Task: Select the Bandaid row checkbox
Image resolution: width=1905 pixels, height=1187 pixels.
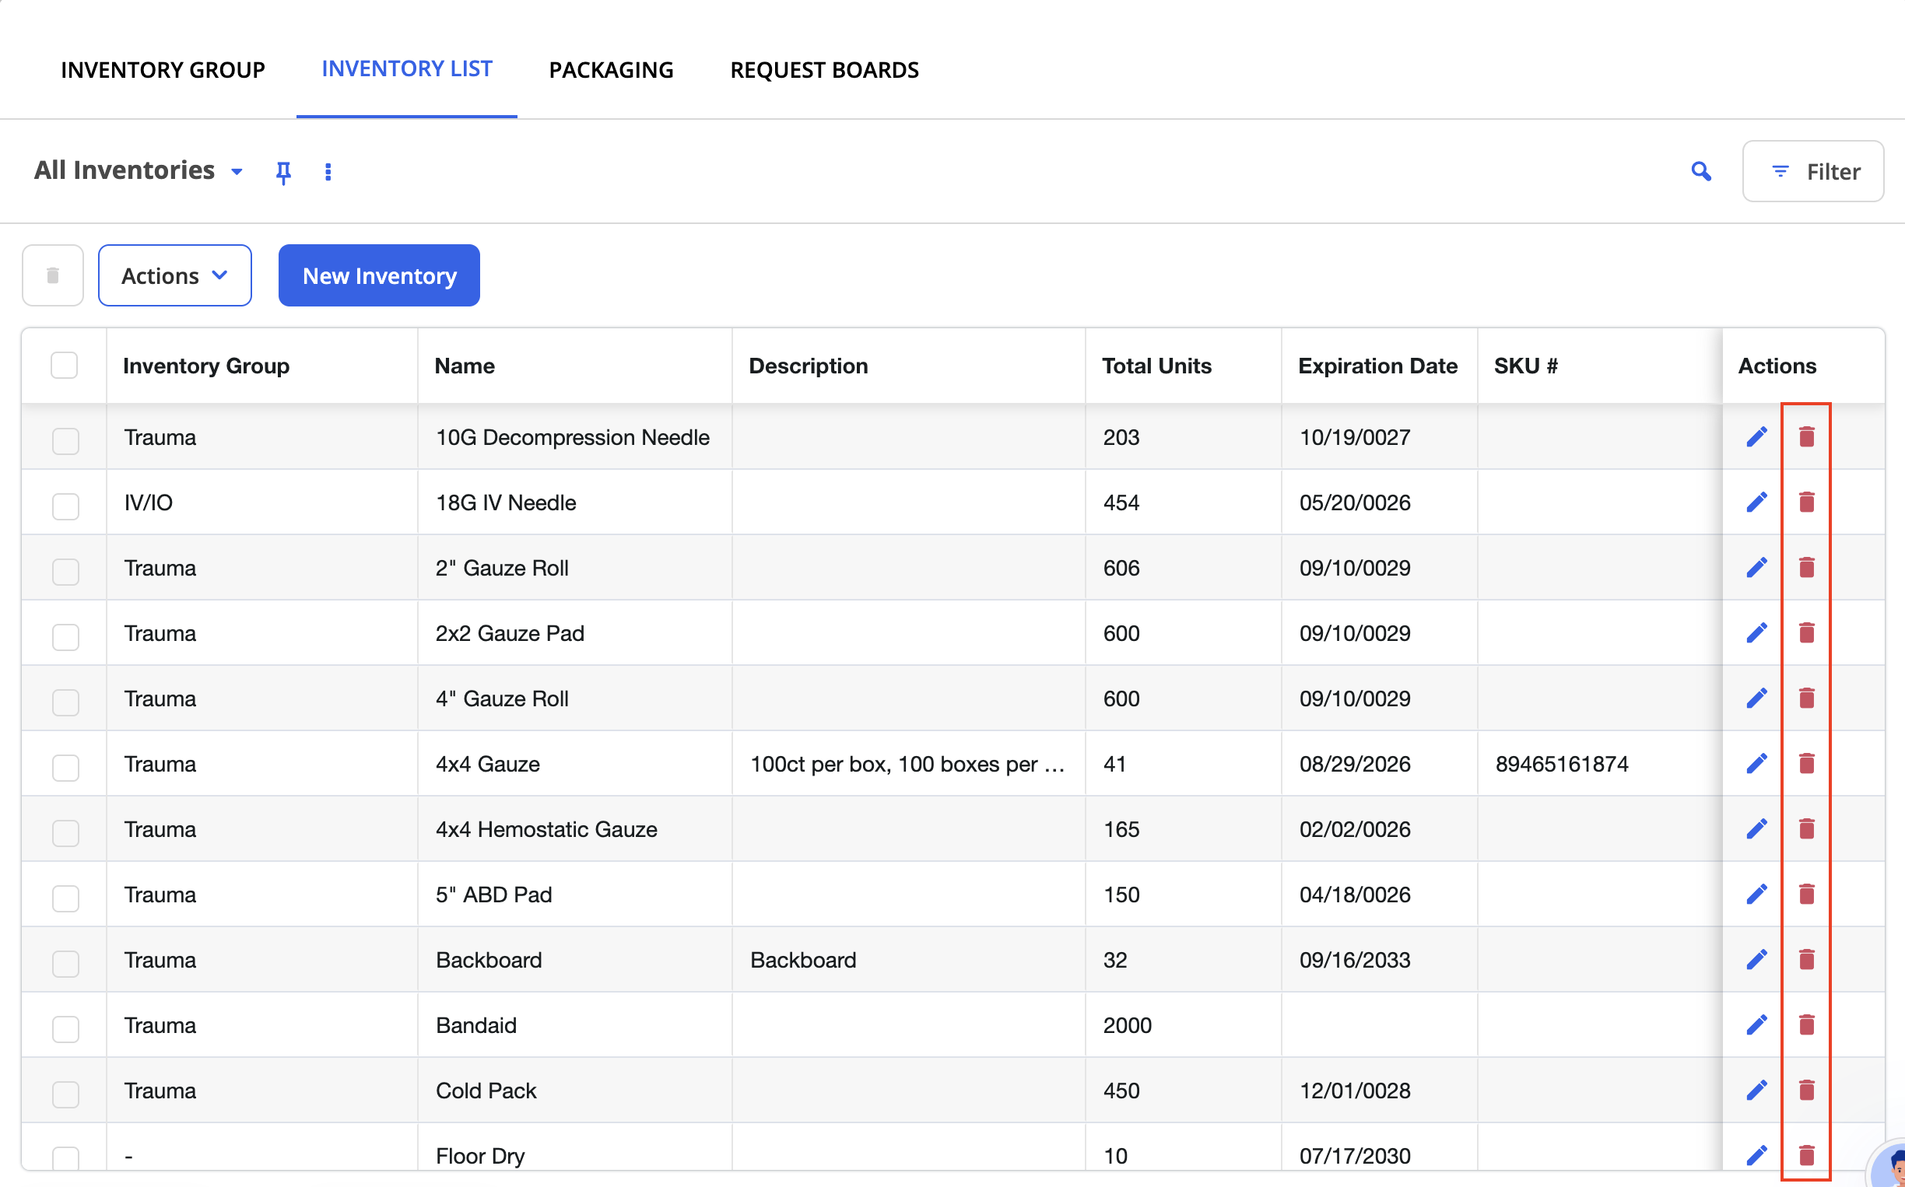Action: click(66, 1028)
